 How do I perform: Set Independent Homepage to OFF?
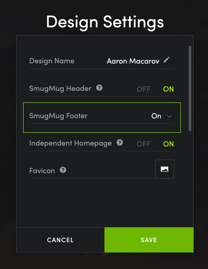(x=143, y=144)
